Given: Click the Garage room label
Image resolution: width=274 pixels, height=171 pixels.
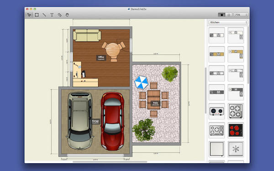Looking at the screenshot, I should pyautogui.click(x=95, y=121).
